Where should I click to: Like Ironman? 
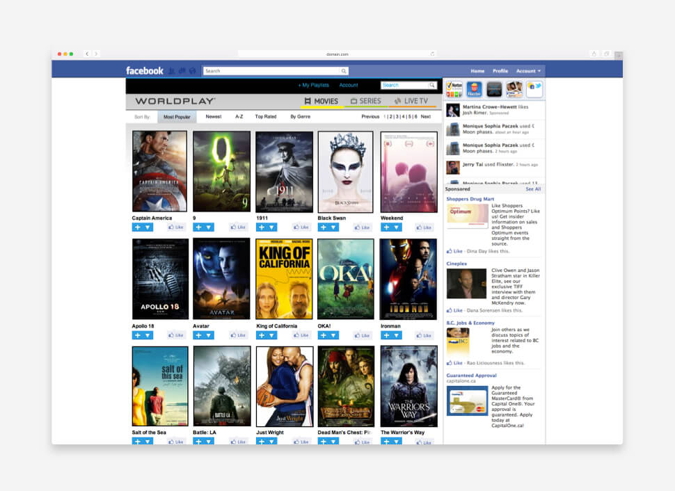[x=424, y=335]
